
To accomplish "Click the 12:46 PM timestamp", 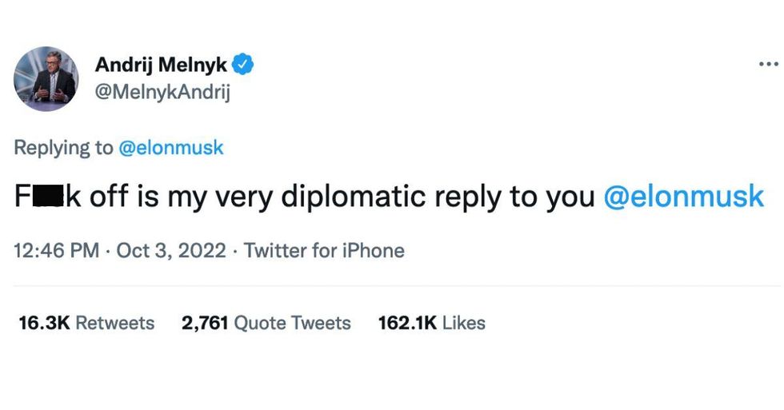I will pyautogui.click(x=57, y=251).
